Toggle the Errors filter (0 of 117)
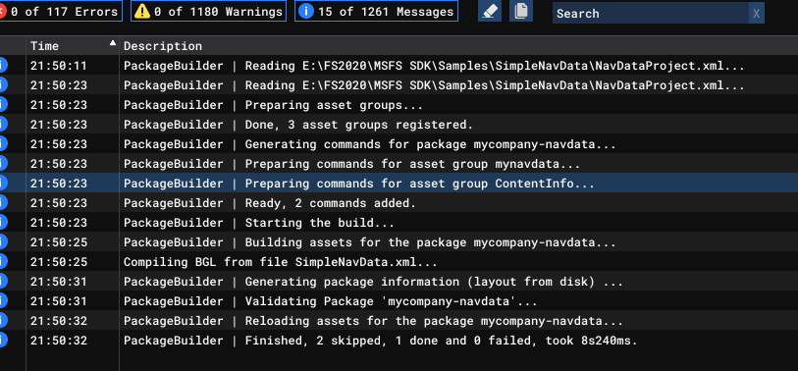 point(60,11)
